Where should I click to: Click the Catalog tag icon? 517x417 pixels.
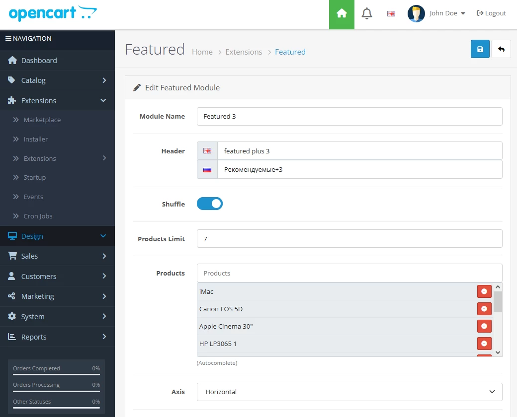[11, 80]
